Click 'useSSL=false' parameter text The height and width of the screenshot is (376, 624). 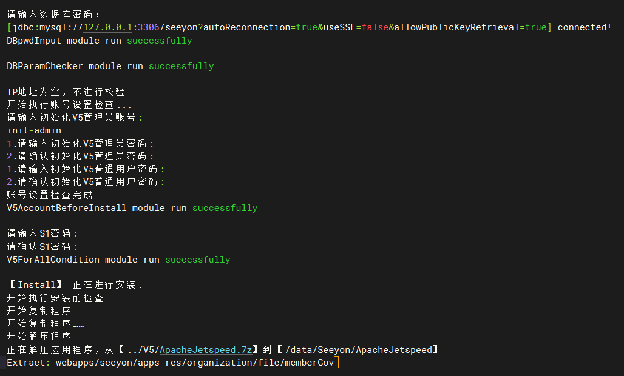(356, 27)
